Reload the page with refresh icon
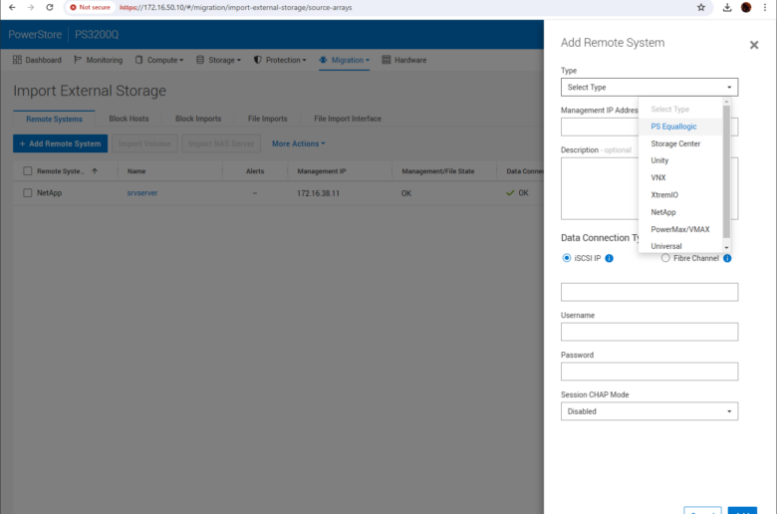 click(50, 7)
